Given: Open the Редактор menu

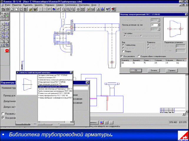Looking at the screenshot, I should pyautogui.click(x=17, y=5).
